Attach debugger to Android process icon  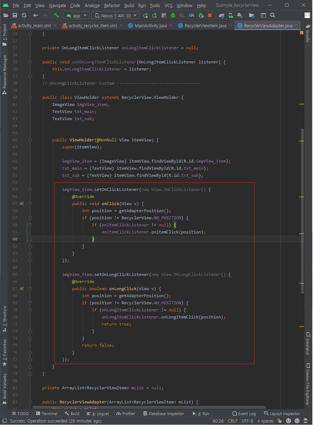pyautogui.click(x=201, y=15)
